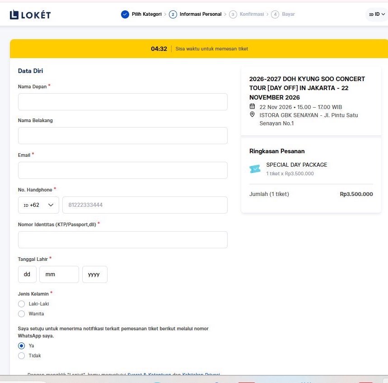Screen dimensions: 388x383
Task: Click the Loket logo
Action: pyautogui.click(x=30, y=15)
